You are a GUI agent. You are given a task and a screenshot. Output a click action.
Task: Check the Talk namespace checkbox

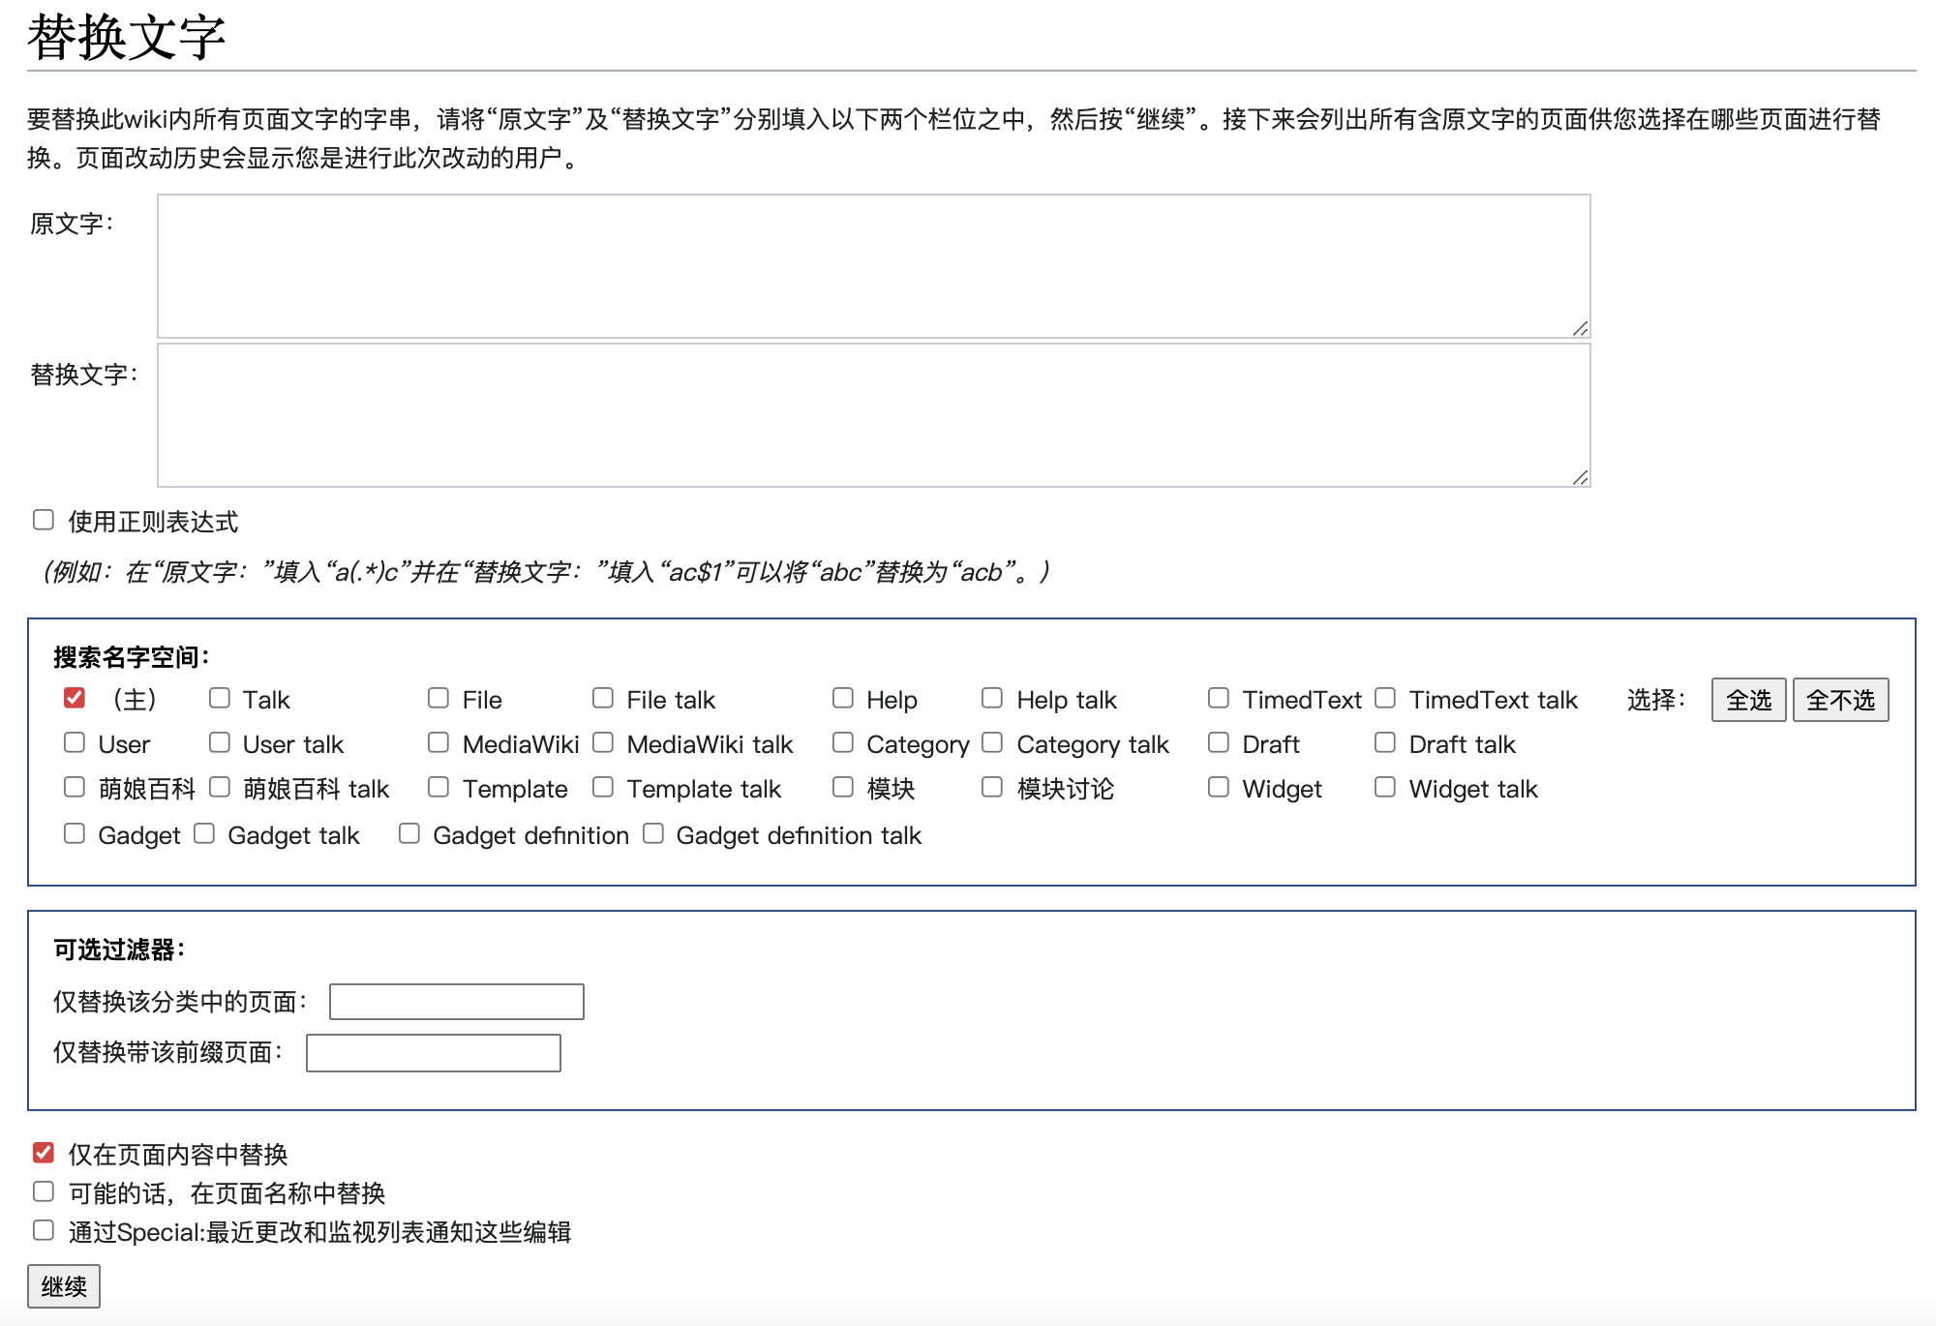coord(220,698)
